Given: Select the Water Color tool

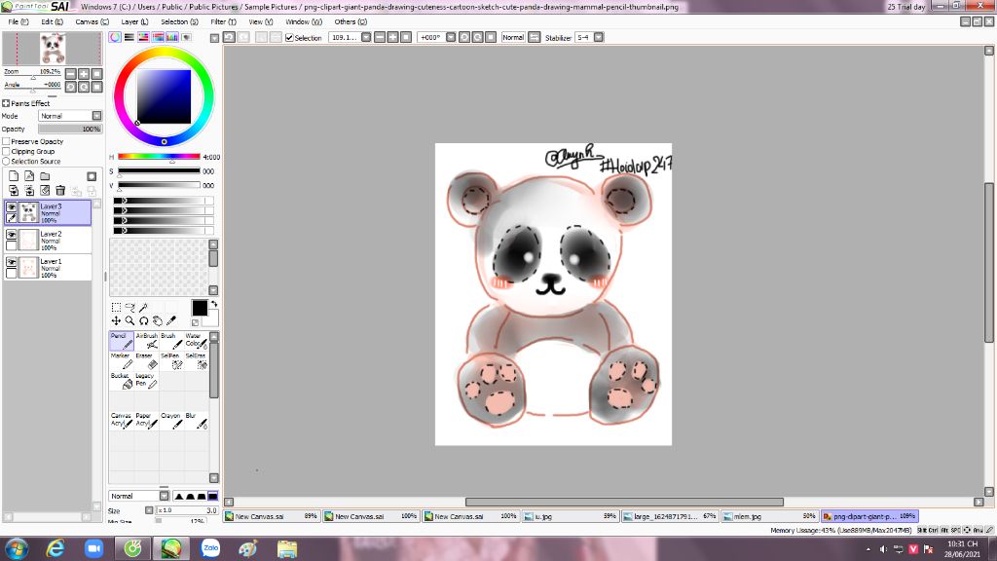Looking at the screenshot, I should click(x=196, y=341).
